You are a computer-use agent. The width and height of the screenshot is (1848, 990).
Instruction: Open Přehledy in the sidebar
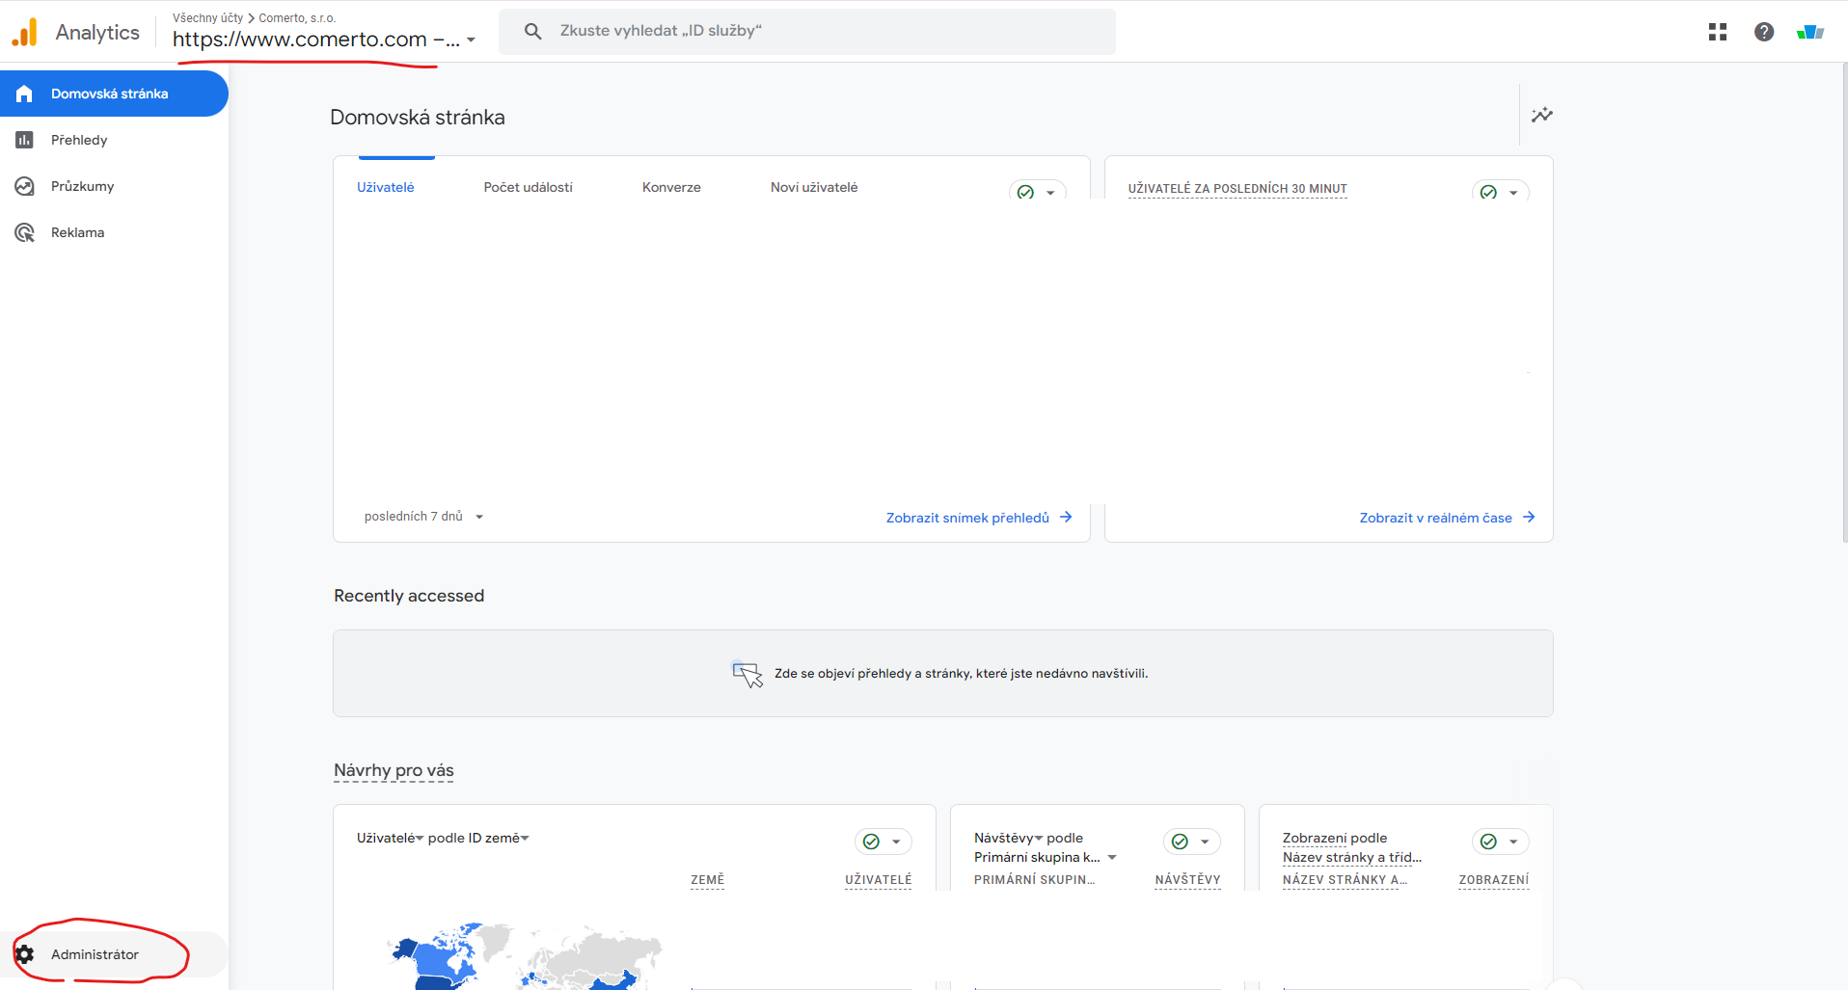click(79, 140)
